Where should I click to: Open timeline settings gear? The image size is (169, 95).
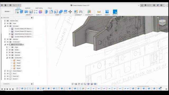[166, 89]
